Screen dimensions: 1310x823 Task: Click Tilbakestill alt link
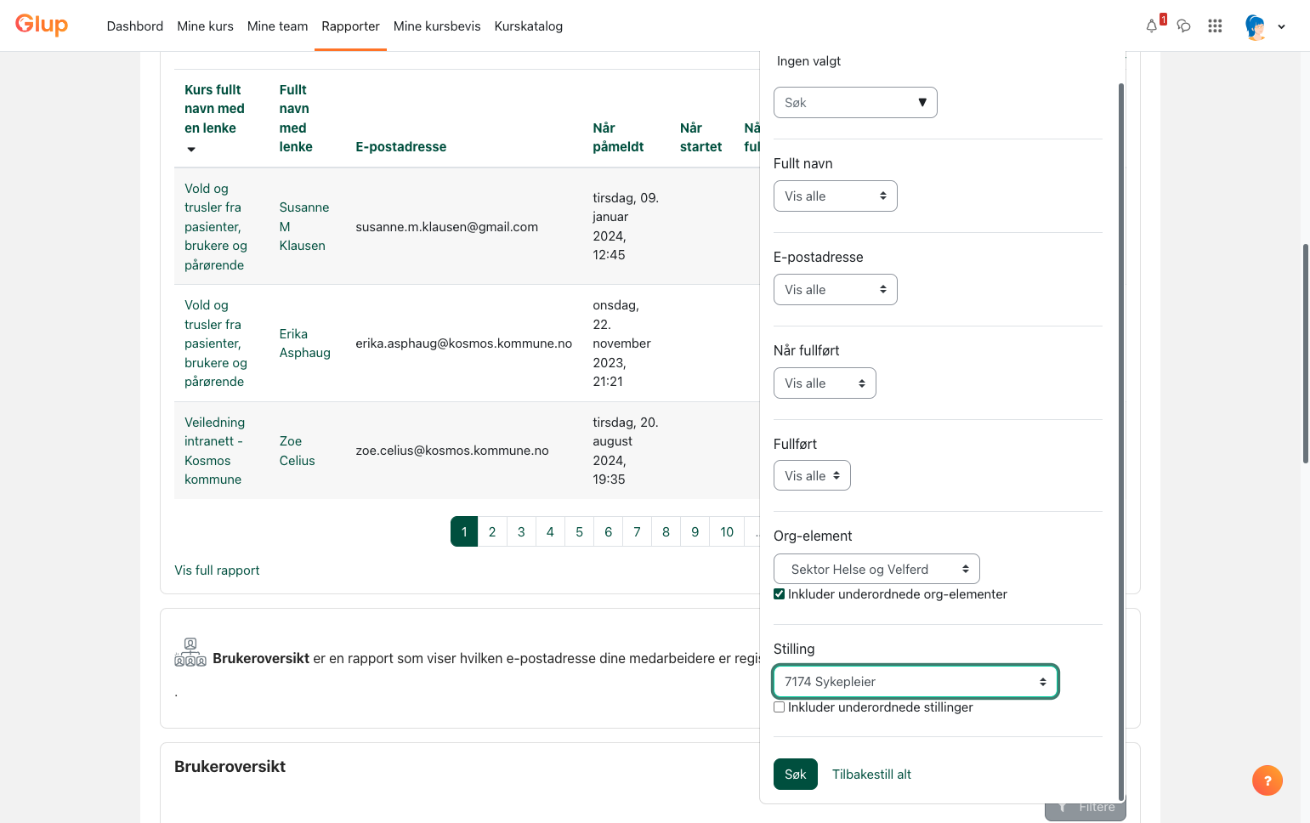tap(871, 775)
